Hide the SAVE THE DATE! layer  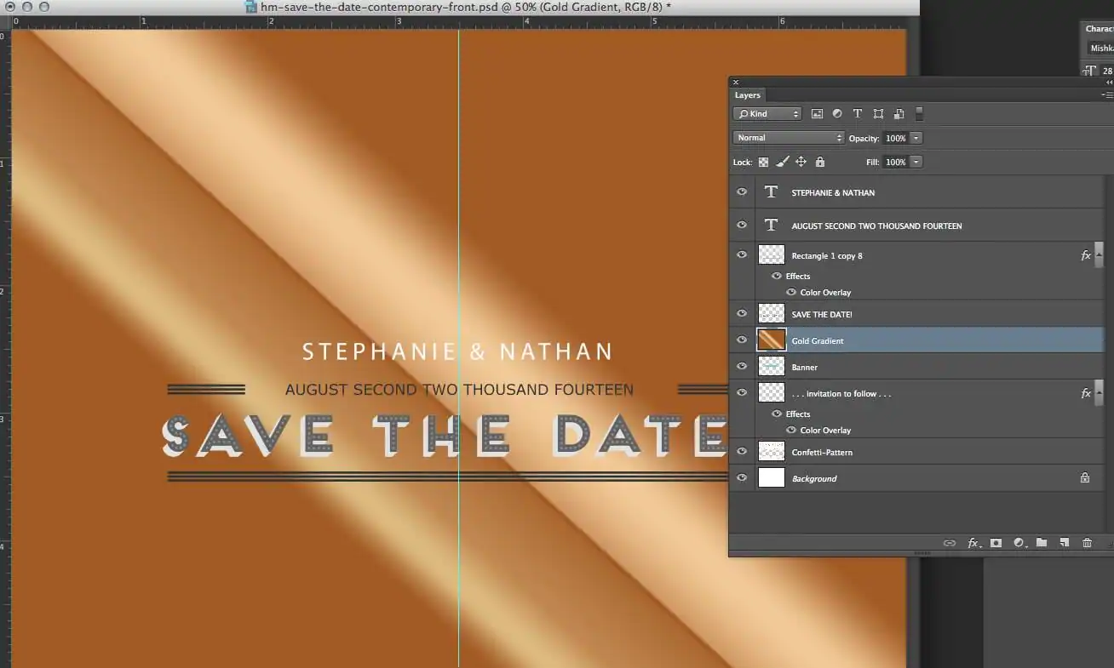tap(742, 313)
